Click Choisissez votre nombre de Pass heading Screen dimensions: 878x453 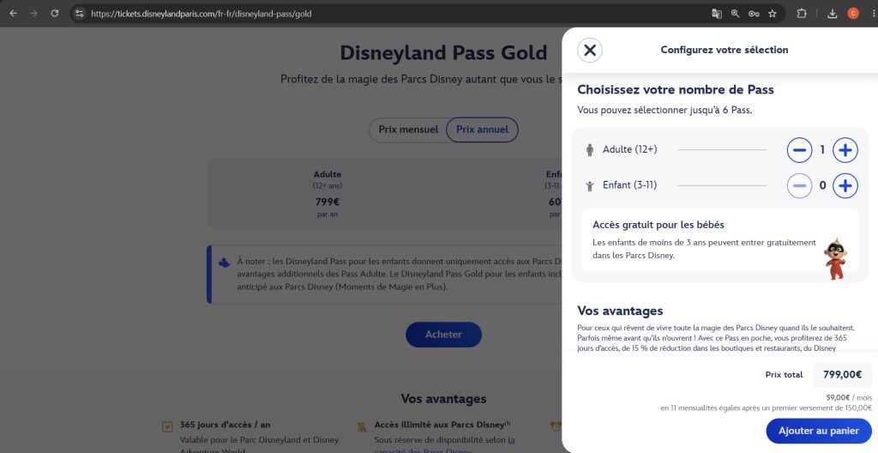pyautogui.click(x=676, y=90)
